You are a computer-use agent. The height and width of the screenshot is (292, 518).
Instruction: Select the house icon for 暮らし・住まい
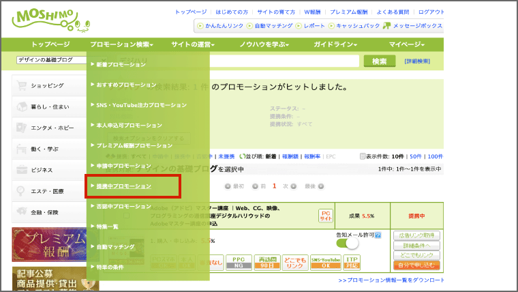22,106
